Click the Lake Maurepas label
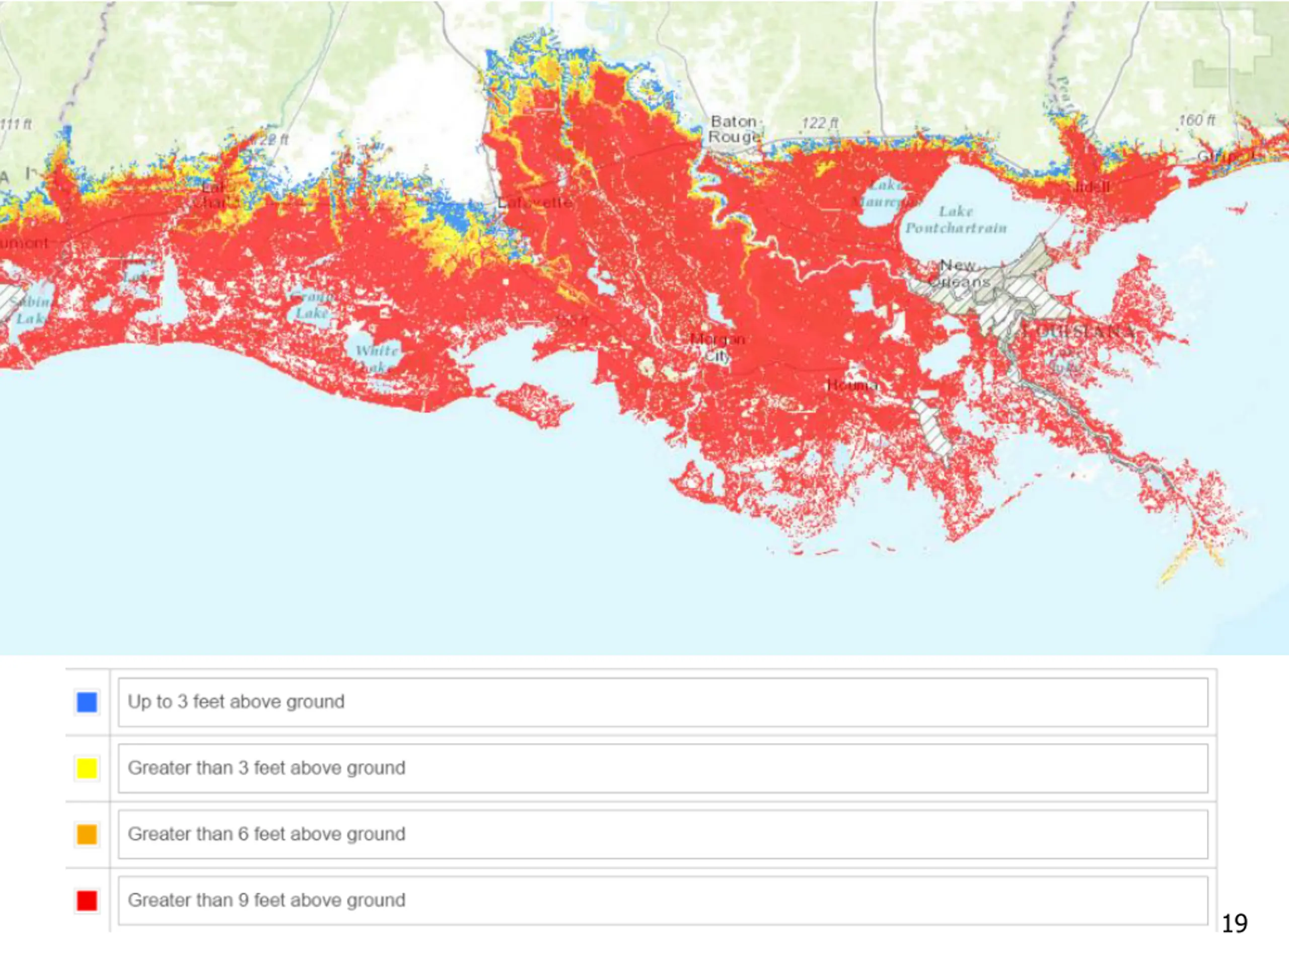 [885, 194]
